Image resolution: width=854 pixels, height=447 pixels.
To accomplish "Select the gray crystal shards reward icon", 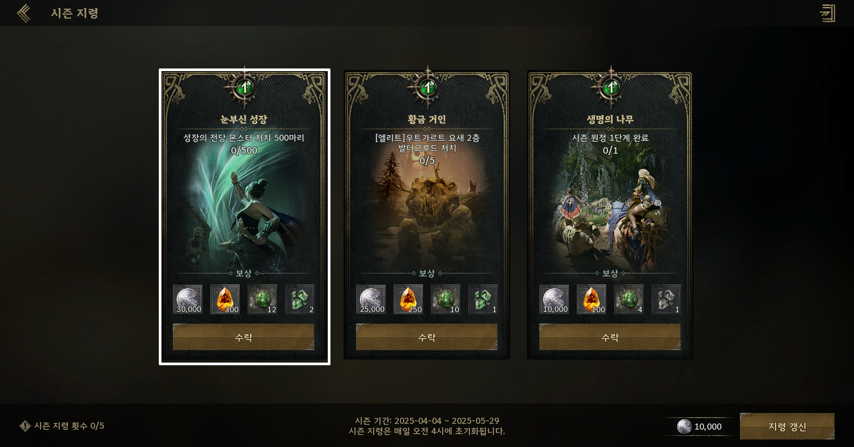I will pos(666,299).
